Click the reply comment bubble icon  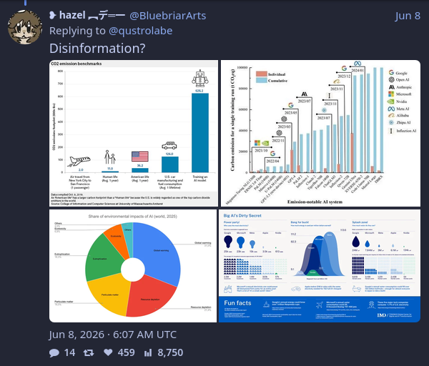54,352
